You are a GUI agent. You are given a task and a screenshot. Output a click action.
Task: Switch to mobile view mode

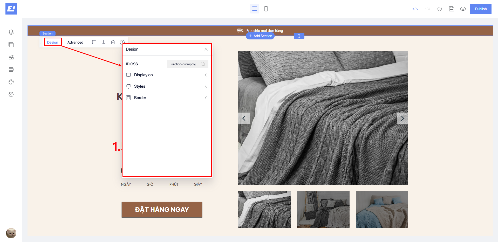click(266, 9)
